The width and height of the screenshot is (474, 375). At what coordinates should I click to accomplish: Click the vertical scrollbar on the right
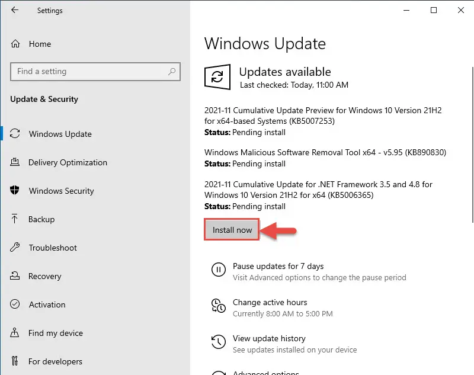[472, 145]
